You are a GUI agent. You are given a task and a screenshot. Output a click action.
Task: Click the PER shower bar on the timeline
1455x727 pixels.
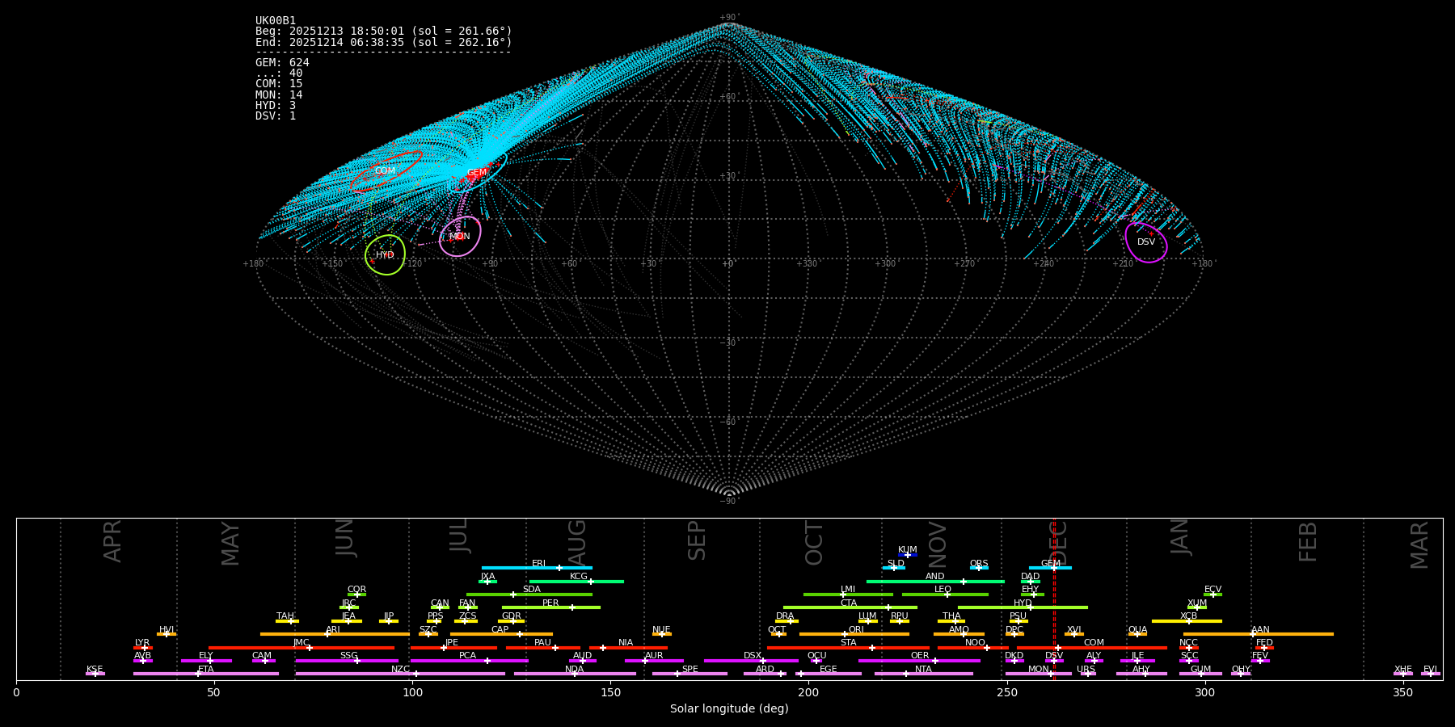pyautogui.click(x=551, y=607)
